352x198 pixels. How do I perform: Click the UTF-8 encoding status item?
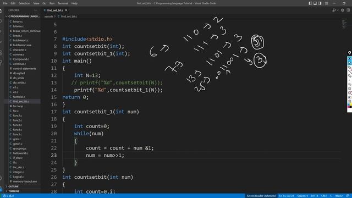click(x=315, y=196)
